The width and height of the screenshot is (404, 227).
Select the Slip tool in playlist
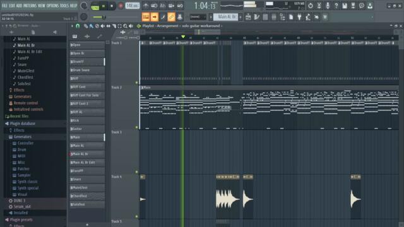(108, 26)
